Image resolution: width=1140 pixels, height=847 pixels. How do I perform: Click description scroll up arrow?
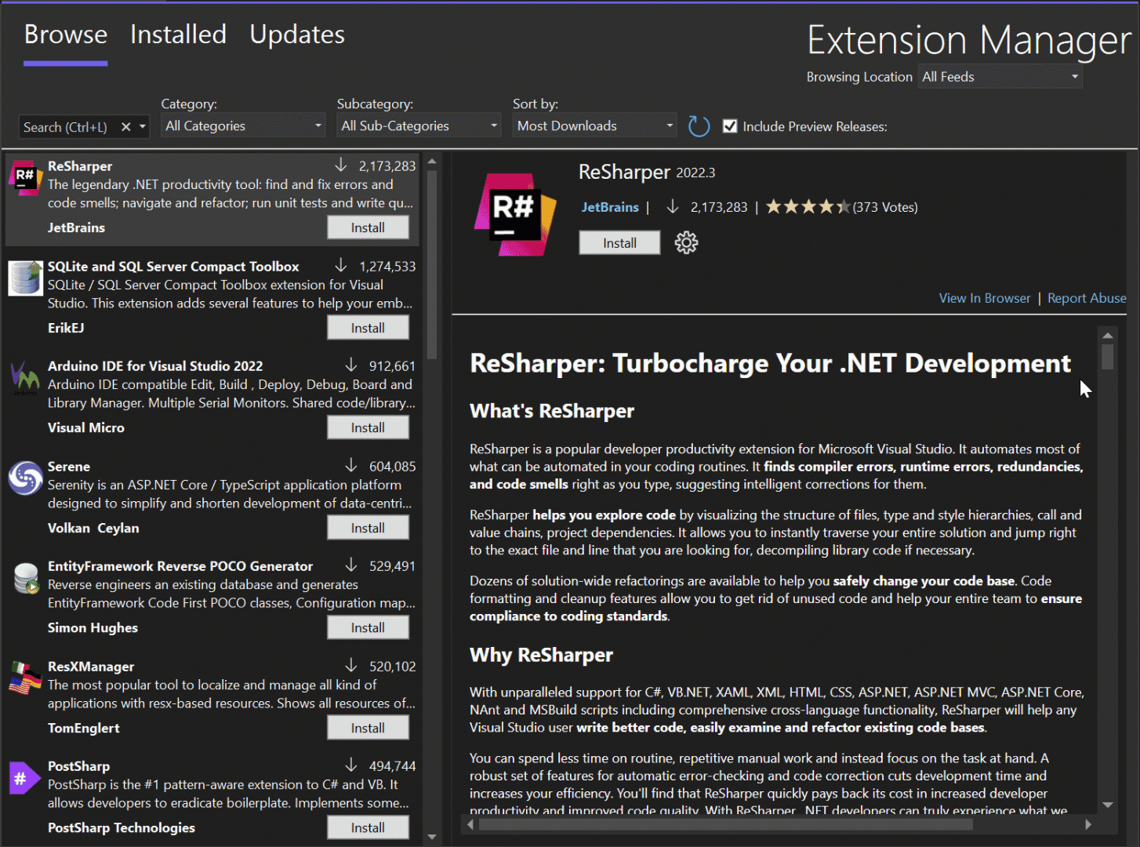click(x=1107, y=336)
